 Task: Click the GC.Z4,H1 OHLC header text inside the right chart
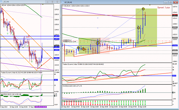(x=77, y=6)
